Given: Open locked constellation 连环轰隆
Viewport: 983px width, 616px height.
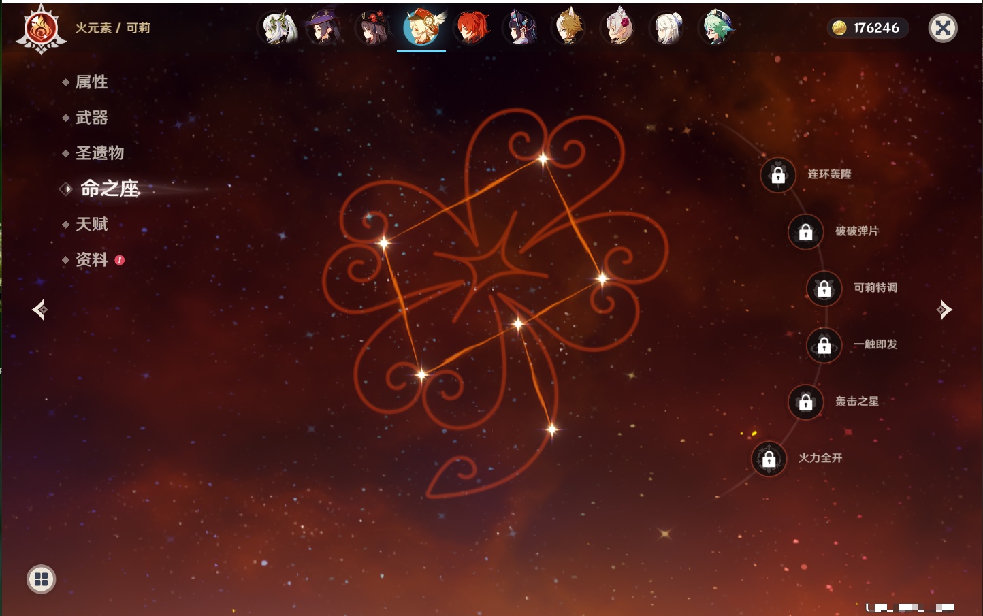Looking at the screenshot, I should coord(778,175).
